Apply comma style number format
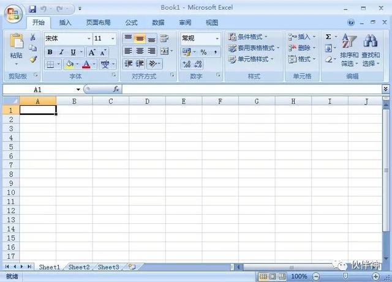 215,52
